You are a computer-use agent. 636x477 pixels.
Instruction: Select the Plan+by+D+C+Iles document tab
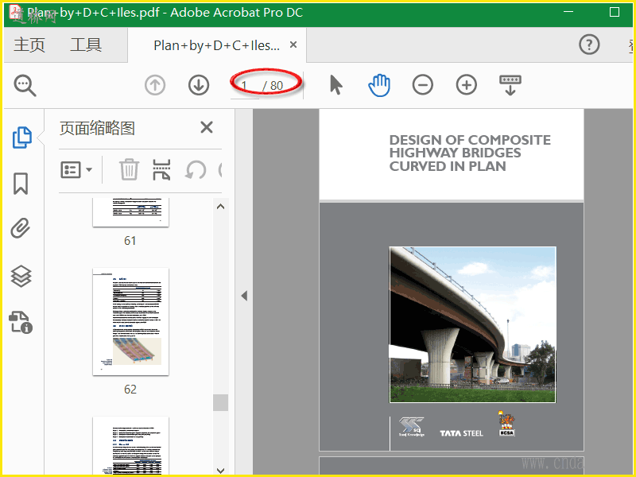[217, 45]
